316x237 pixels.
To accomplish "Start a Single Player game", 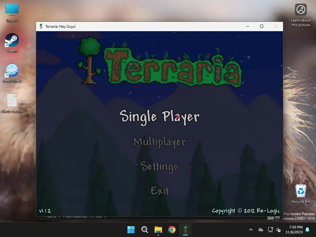I will (x=160, y=117).
